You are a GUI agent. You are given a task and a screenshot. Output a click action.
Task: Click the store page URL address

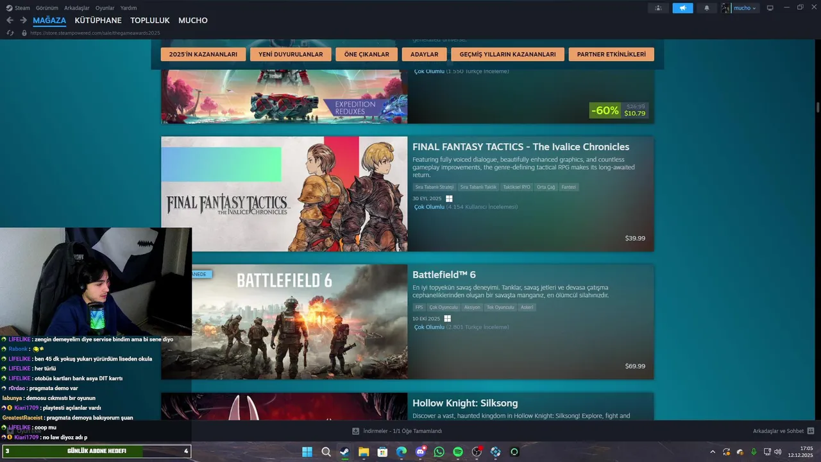(x=95, y=33)
